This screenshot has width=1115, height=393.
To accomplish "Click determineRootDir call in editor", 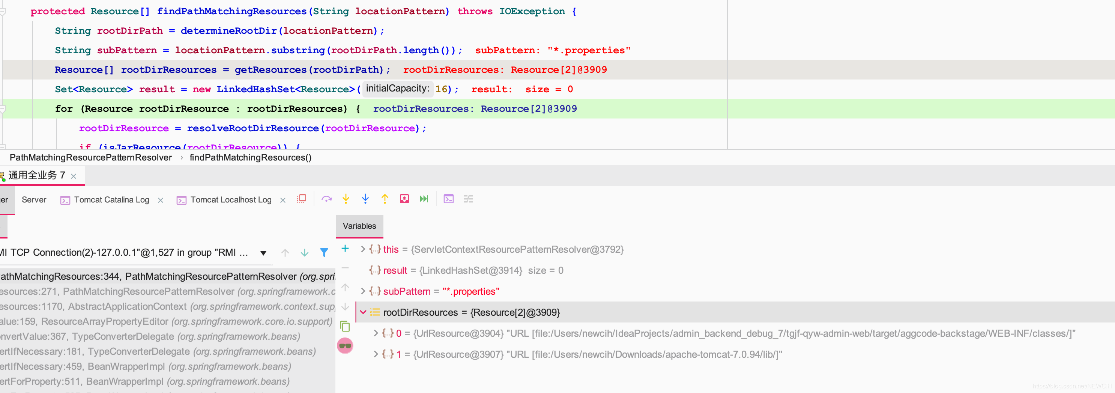I will coord(228,31).
